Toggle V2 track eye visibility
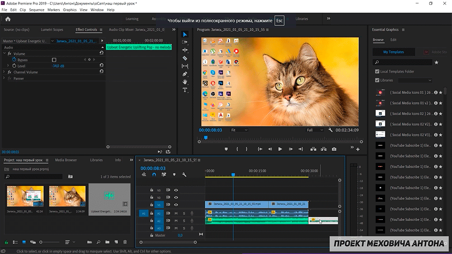 [x=176, y=198]
